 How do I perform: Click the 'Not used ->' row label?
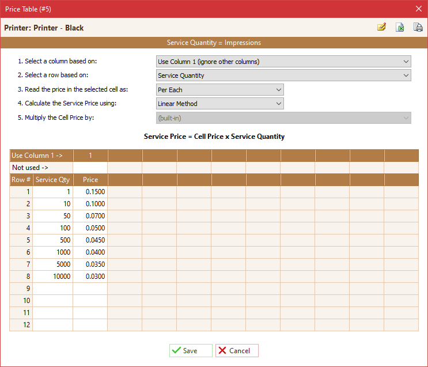pos(41,168)
